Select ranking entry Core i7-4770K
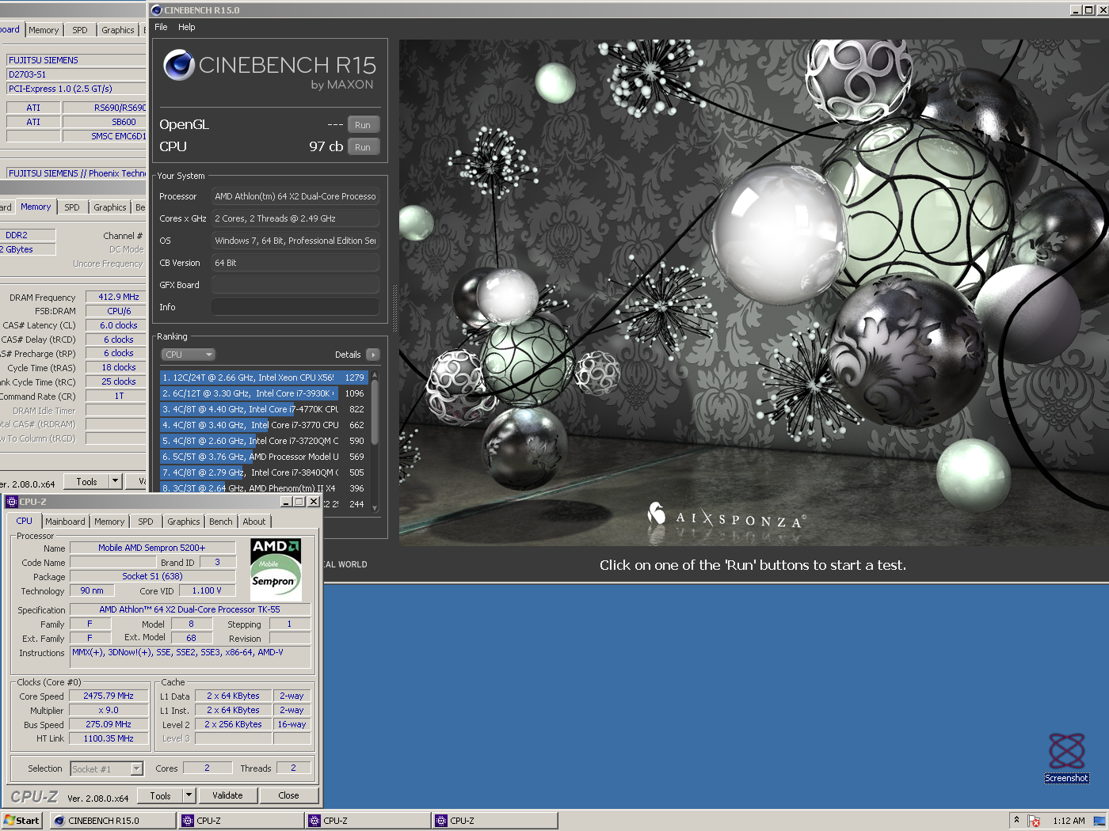1109x831 pixels. [264, 409]
